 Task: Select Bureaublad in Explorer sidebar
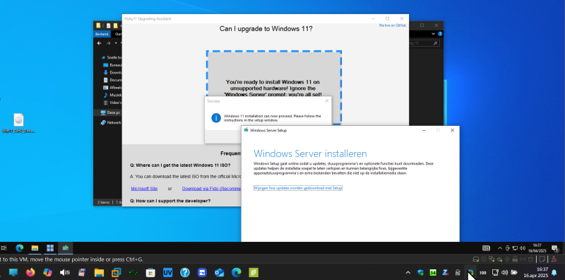pos(112,65)
